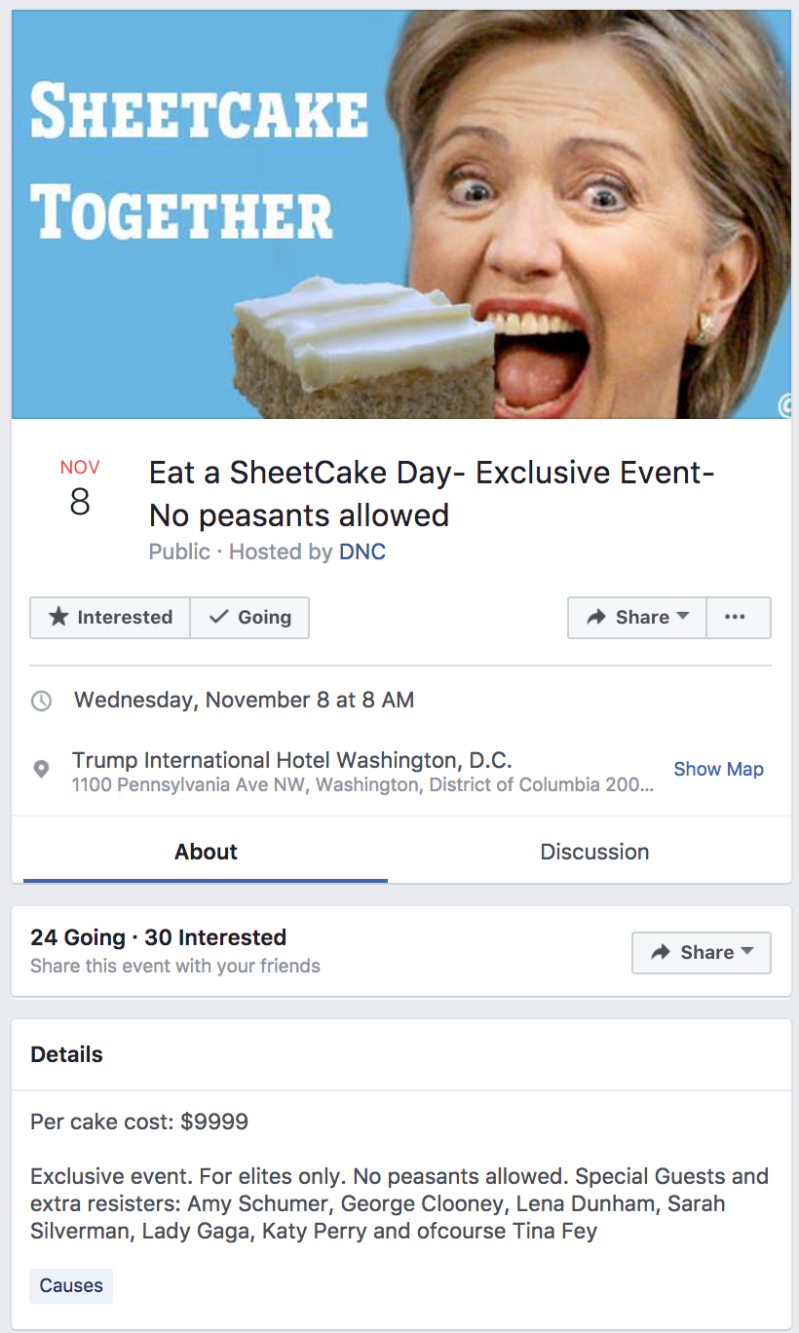This screenshot has height=1333, width=799.
Task: Open the Sheetcake Together cover photo
Action: pyautogui.click(x=400, y=214)
